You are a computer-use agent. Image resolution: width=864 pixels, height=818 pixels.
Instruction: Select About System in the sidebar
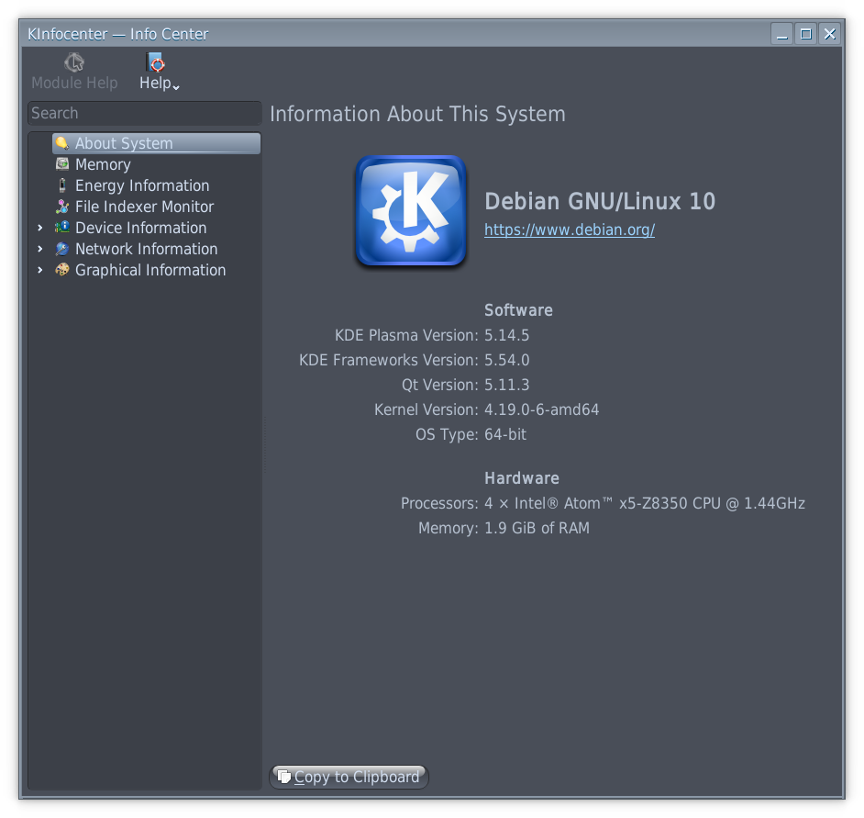pyautogui.click(x=124, y=143)
